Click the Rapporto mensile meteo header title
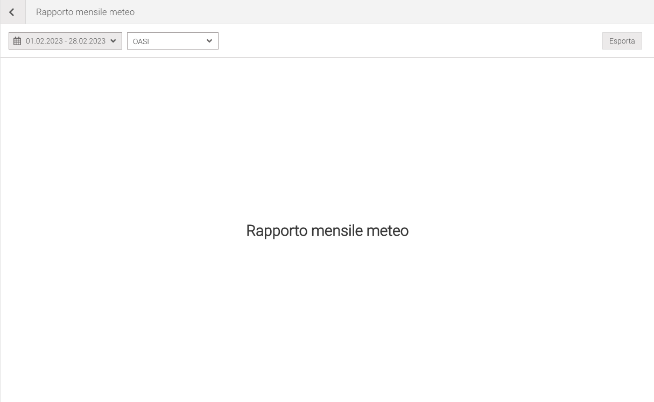Image resolution: width=654 pixels, height=402 pixels. (x=85, y=12)
